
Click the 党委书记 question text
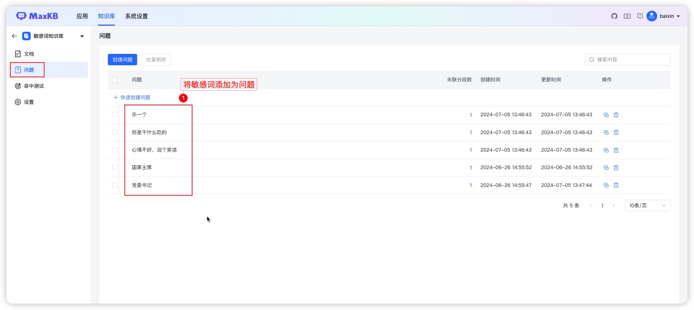[x=142, y=185]
